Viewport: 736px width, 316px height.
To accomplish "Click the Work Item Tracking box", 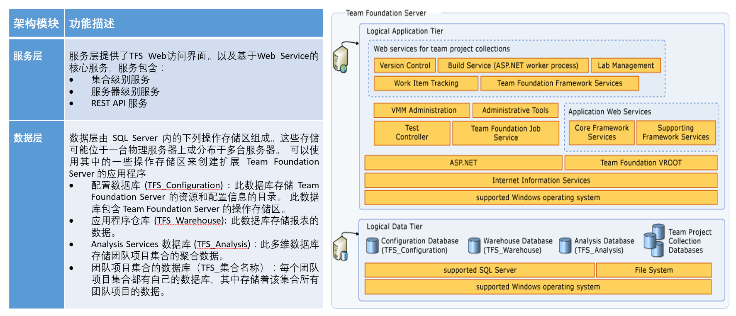I will [426, 83].
